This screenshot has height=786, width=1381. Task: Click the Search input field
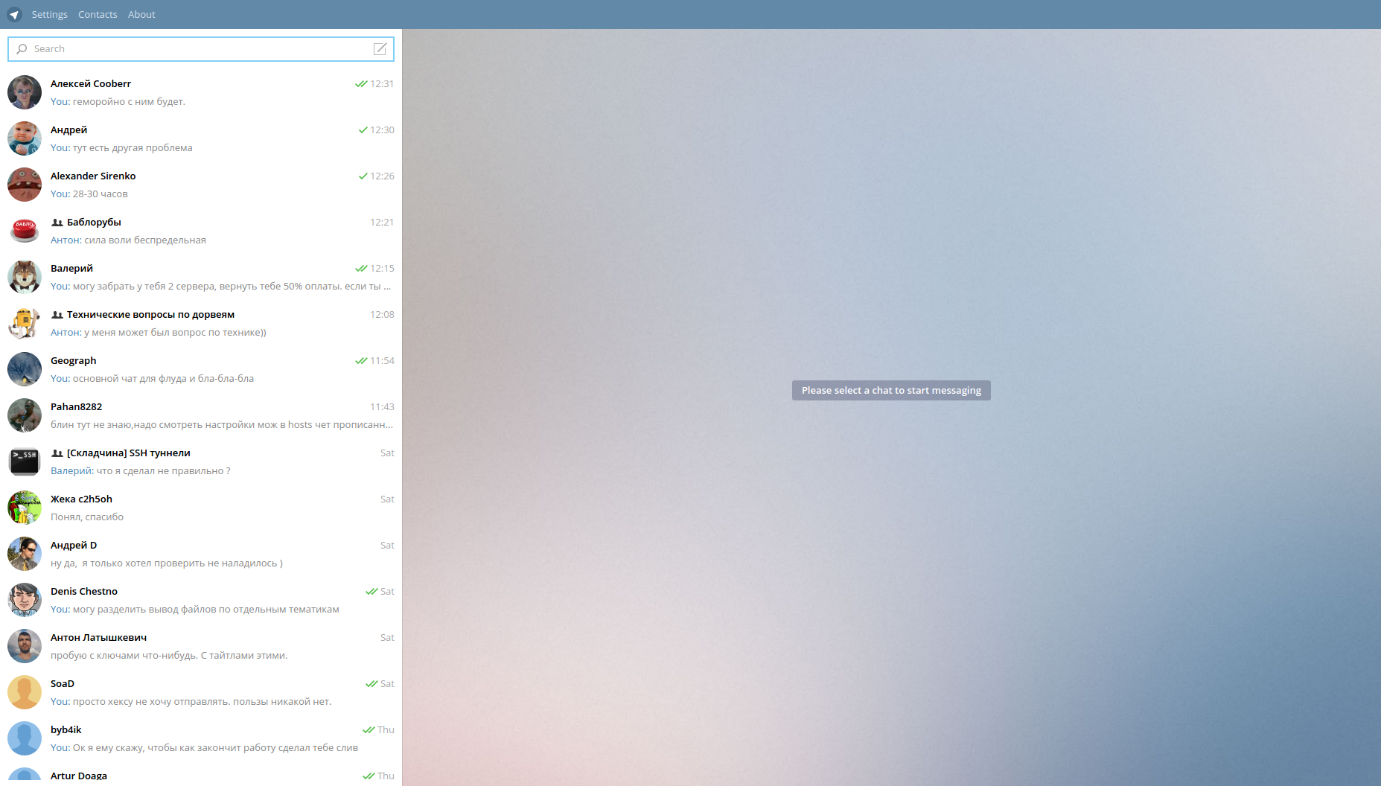[201, 49]
